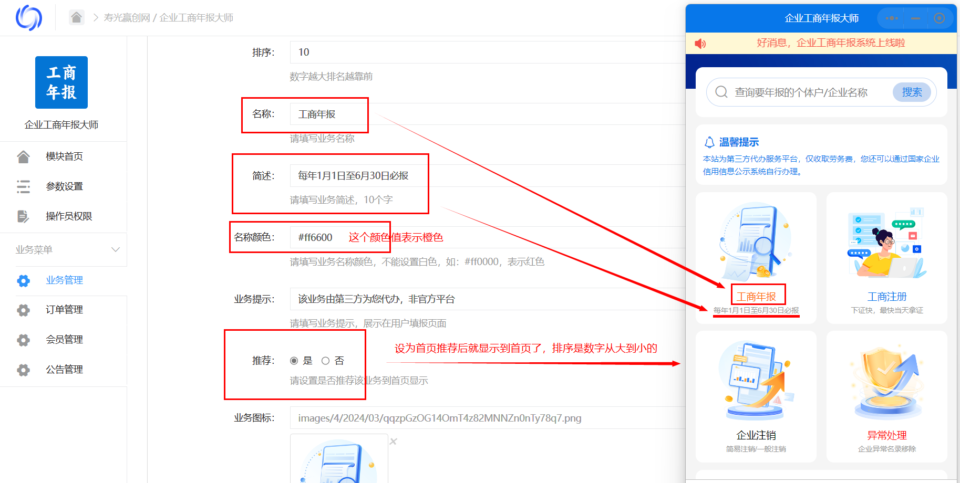Viewport: 960px width, 483px height.
Task: Open 公告管理 in the sidebar
Action: (x=64, y=370)
